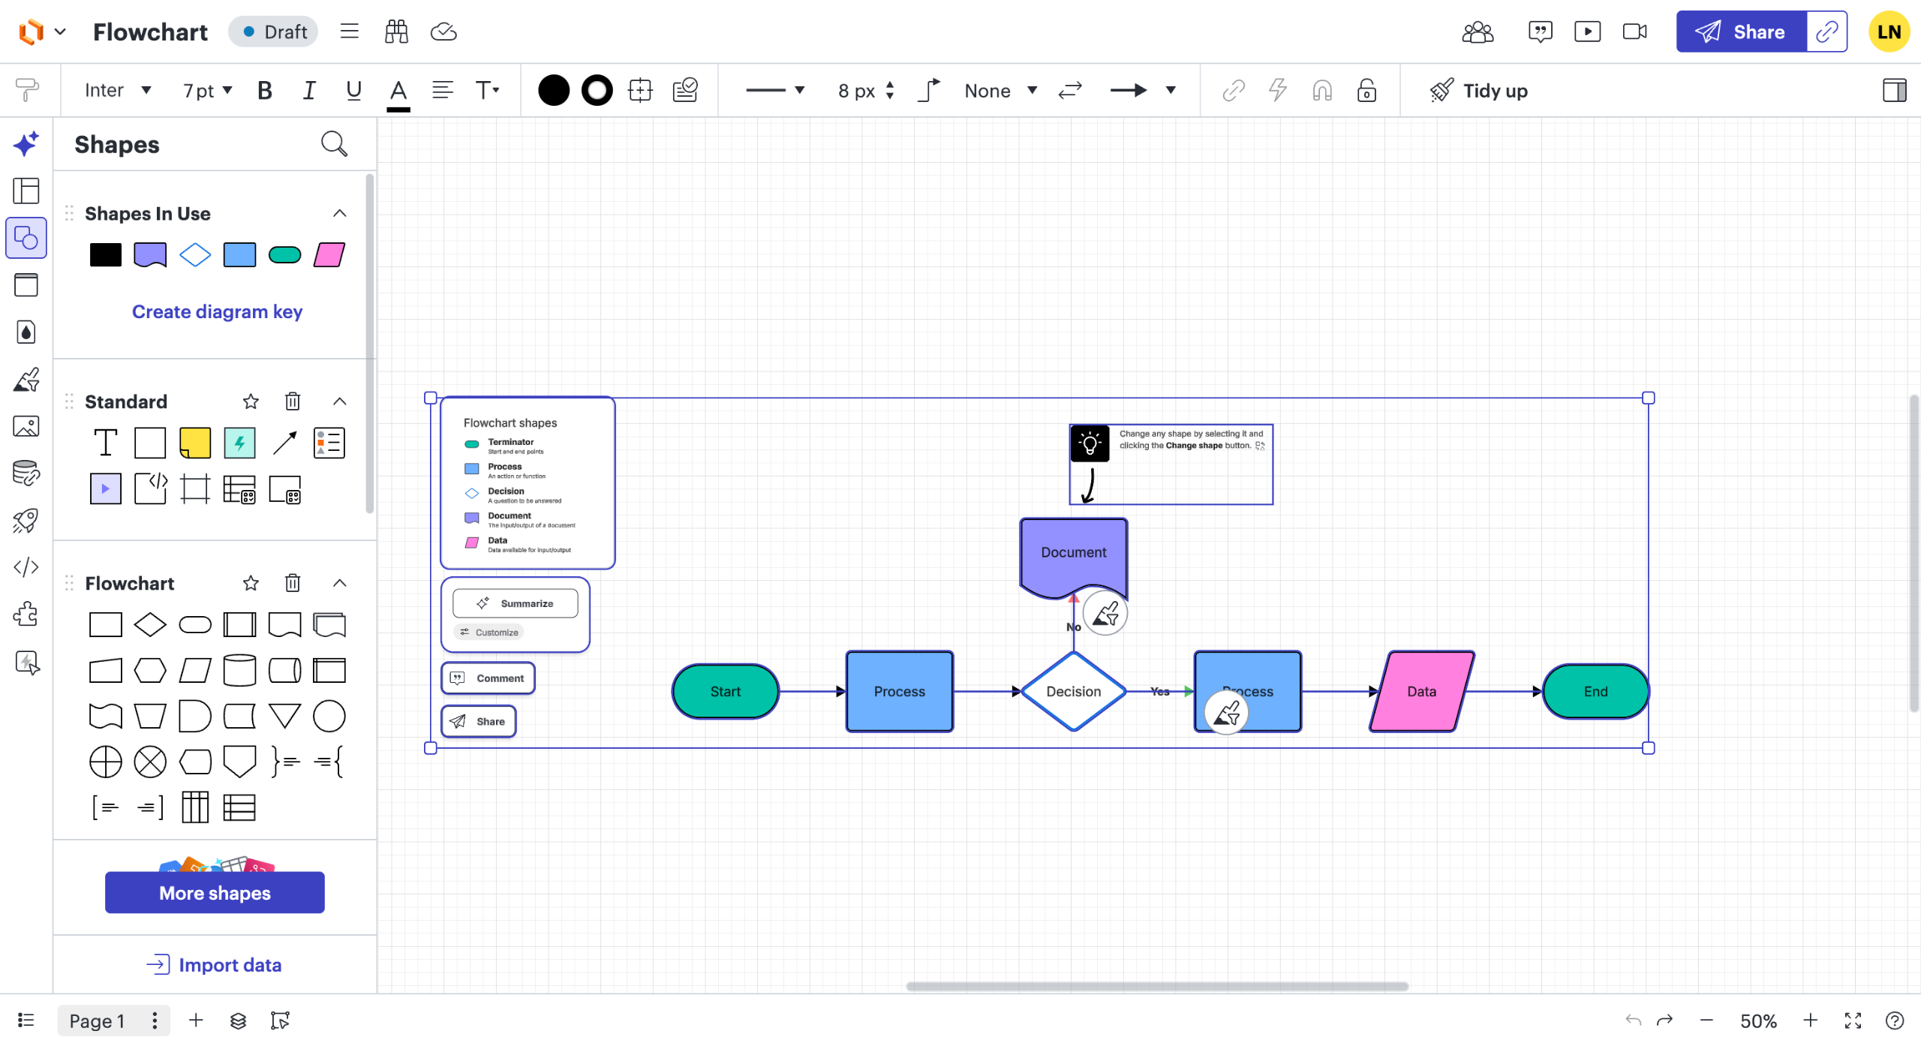
Task: Click the swap line direction arrows icon
Action: (x=1070, y=91)
